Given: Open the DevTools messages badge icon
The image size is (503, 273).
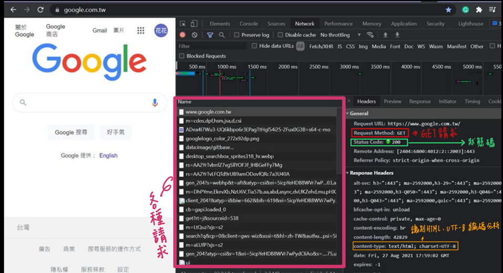Looking at the screenshot, I should tap(496, 24).
